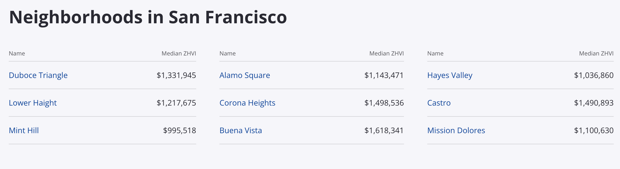Open the Lower Haight neighborhood link
Viewport: 620px width, 169px height.
(33, 103)
